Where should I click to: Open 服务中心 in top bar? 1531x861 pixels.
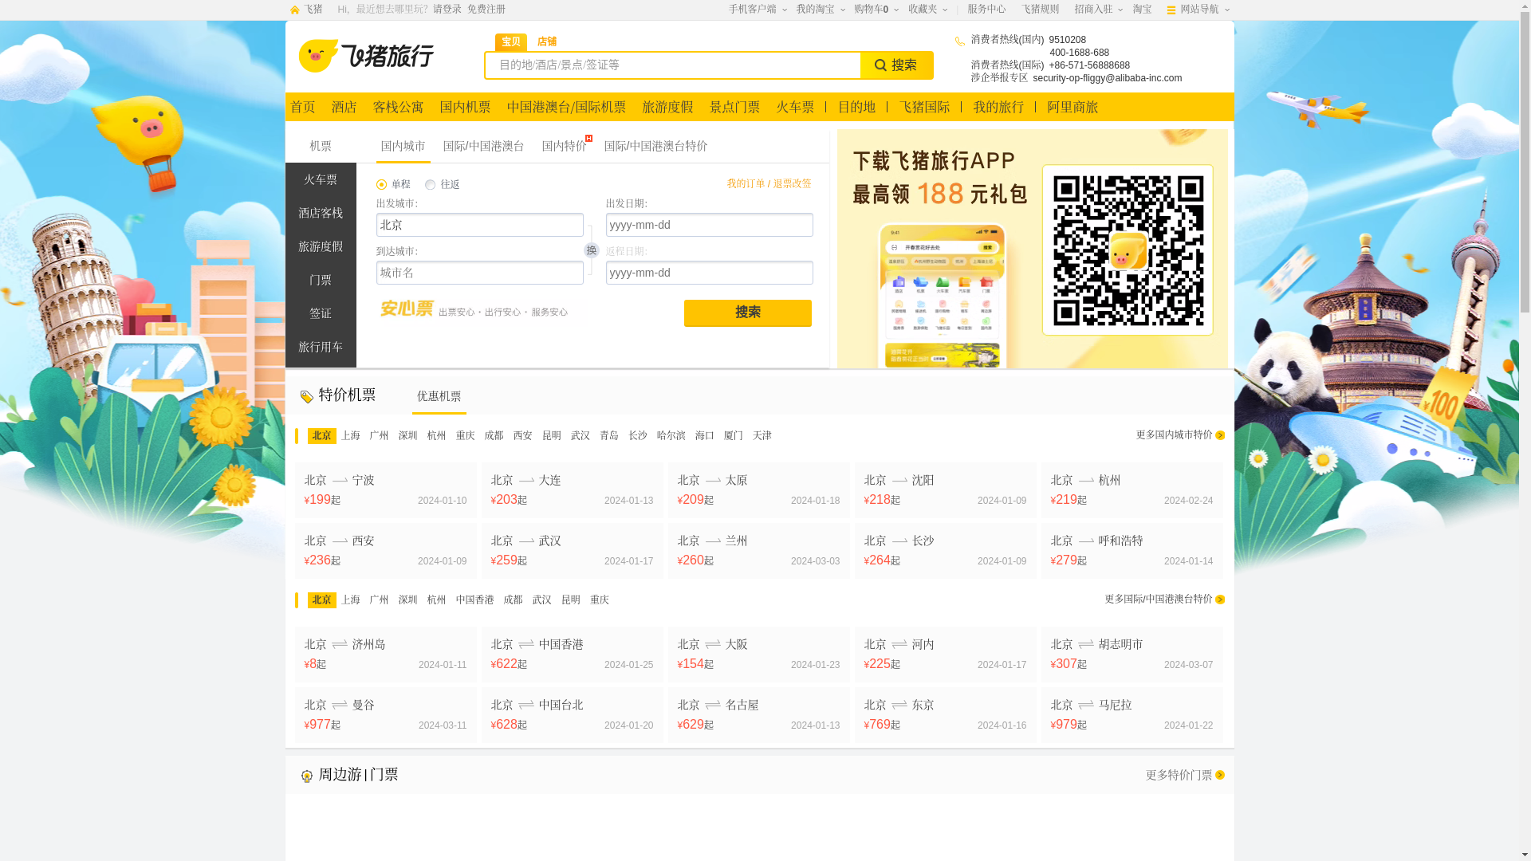986,10
